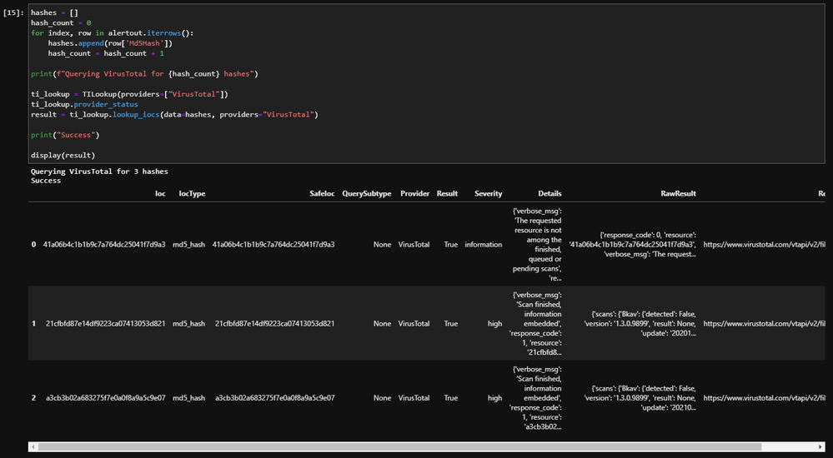Click inside the code cell on display(result)
This screenshot has height=458, width=833.
[x=63, y=155]
